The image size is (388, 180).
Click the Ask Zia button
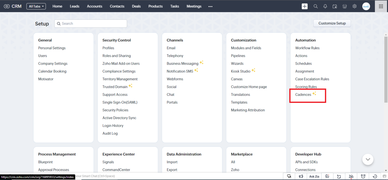(x=314, y=176)
